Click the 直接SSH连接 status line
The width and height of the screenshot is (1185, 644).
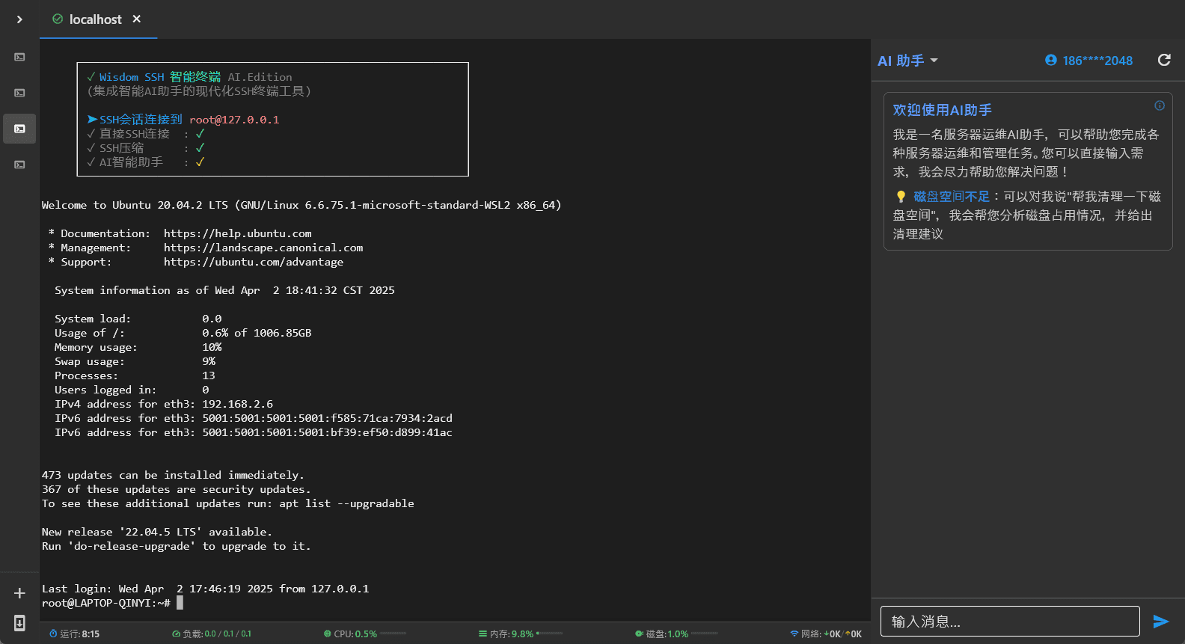[146, 134]
